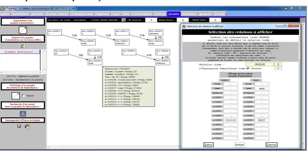307x152 pixels.
Task: Open the Param tab
Action: point(219,14)
